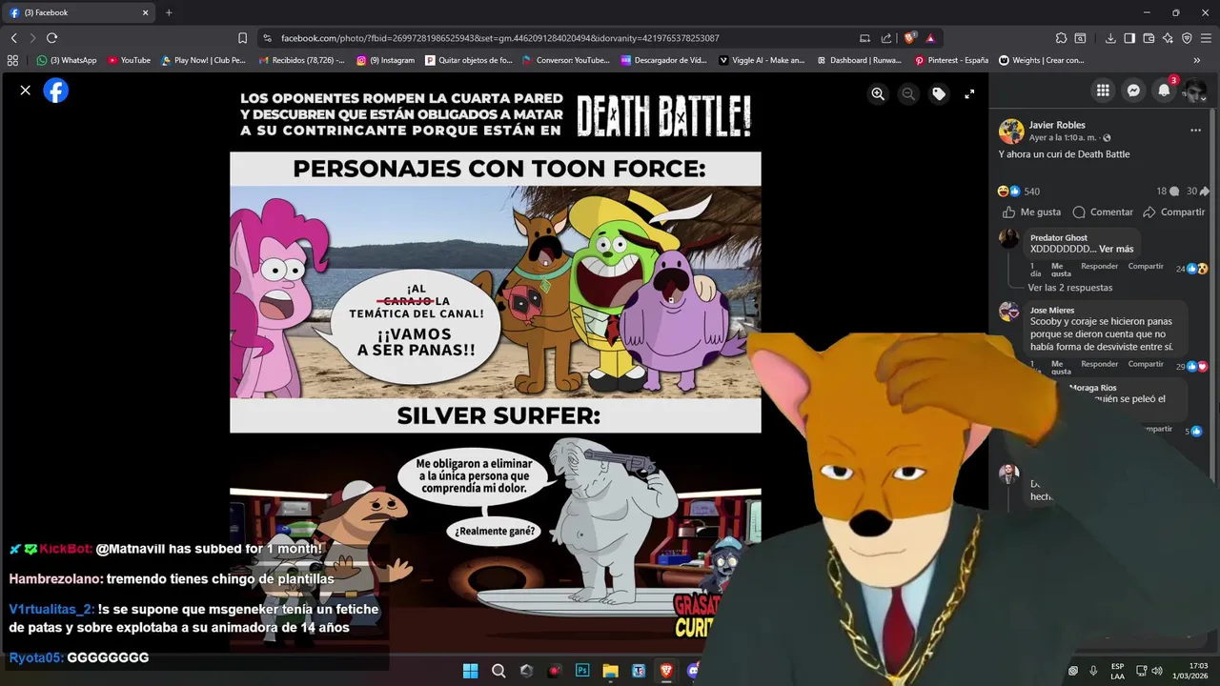The image size is (1220, 686).
Task: Reload the Facebook page
Action: [51, 38]
